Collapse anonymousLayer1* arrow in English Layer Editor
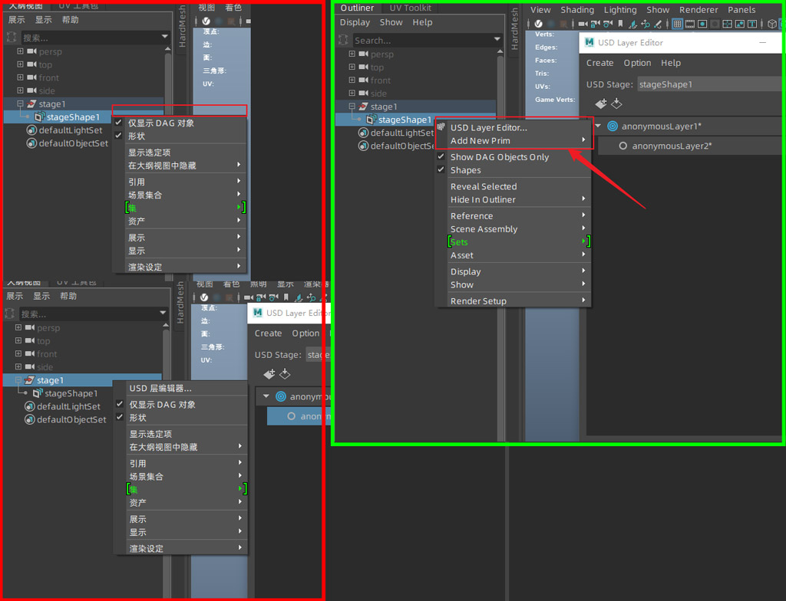The width and height of the screenshot is (786, 601). (x=598, y=126)
